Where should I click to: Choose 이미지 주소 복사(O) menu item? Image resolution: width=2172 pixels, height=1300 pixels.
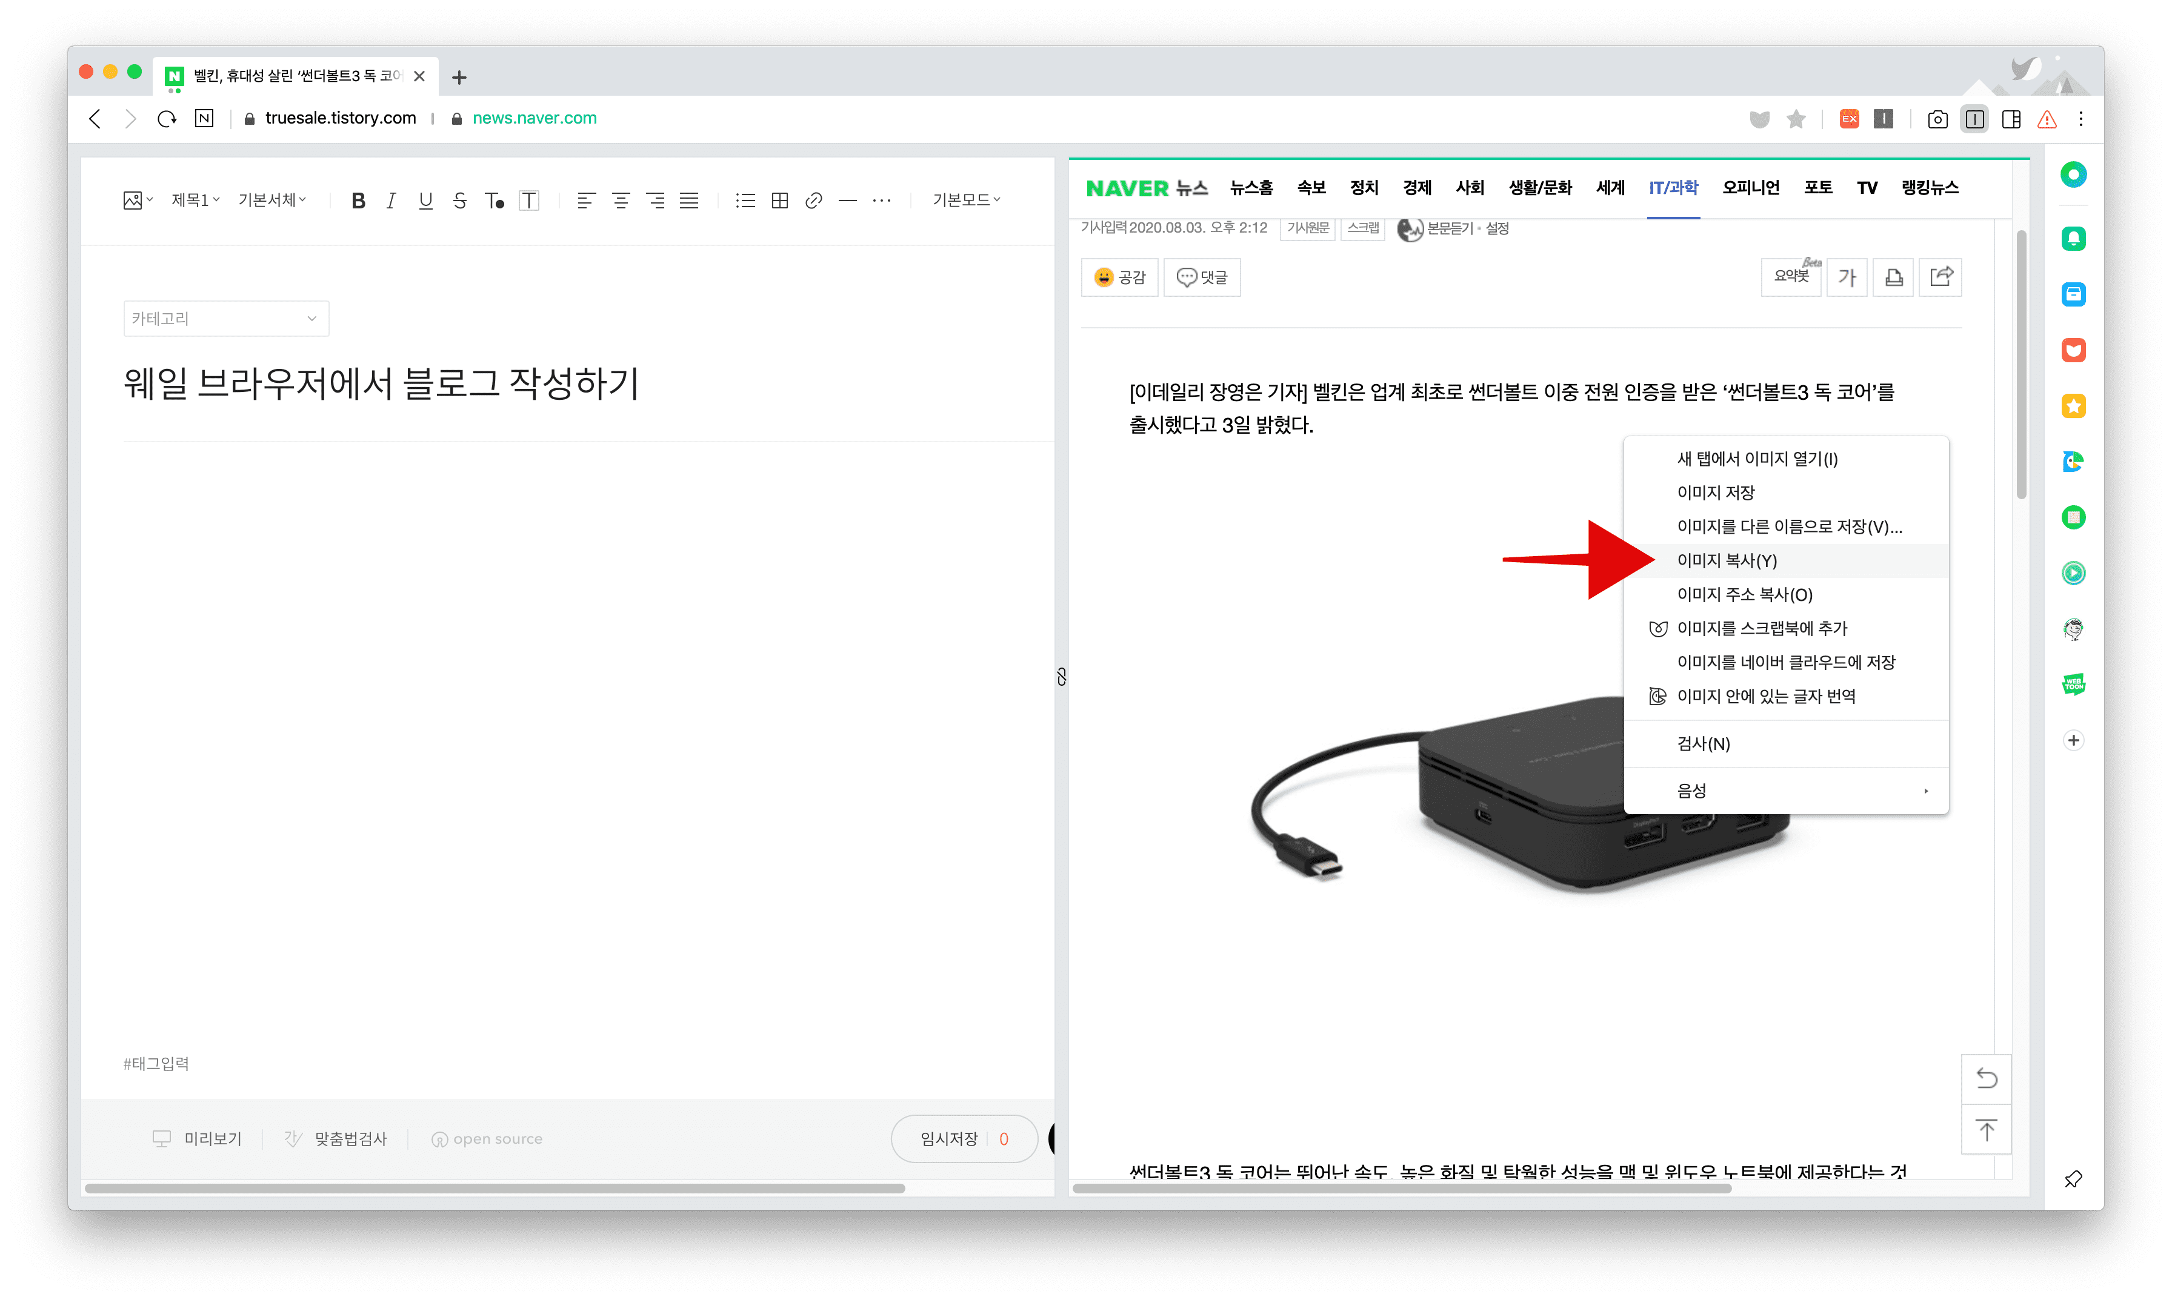click(x=1744, y=595)
